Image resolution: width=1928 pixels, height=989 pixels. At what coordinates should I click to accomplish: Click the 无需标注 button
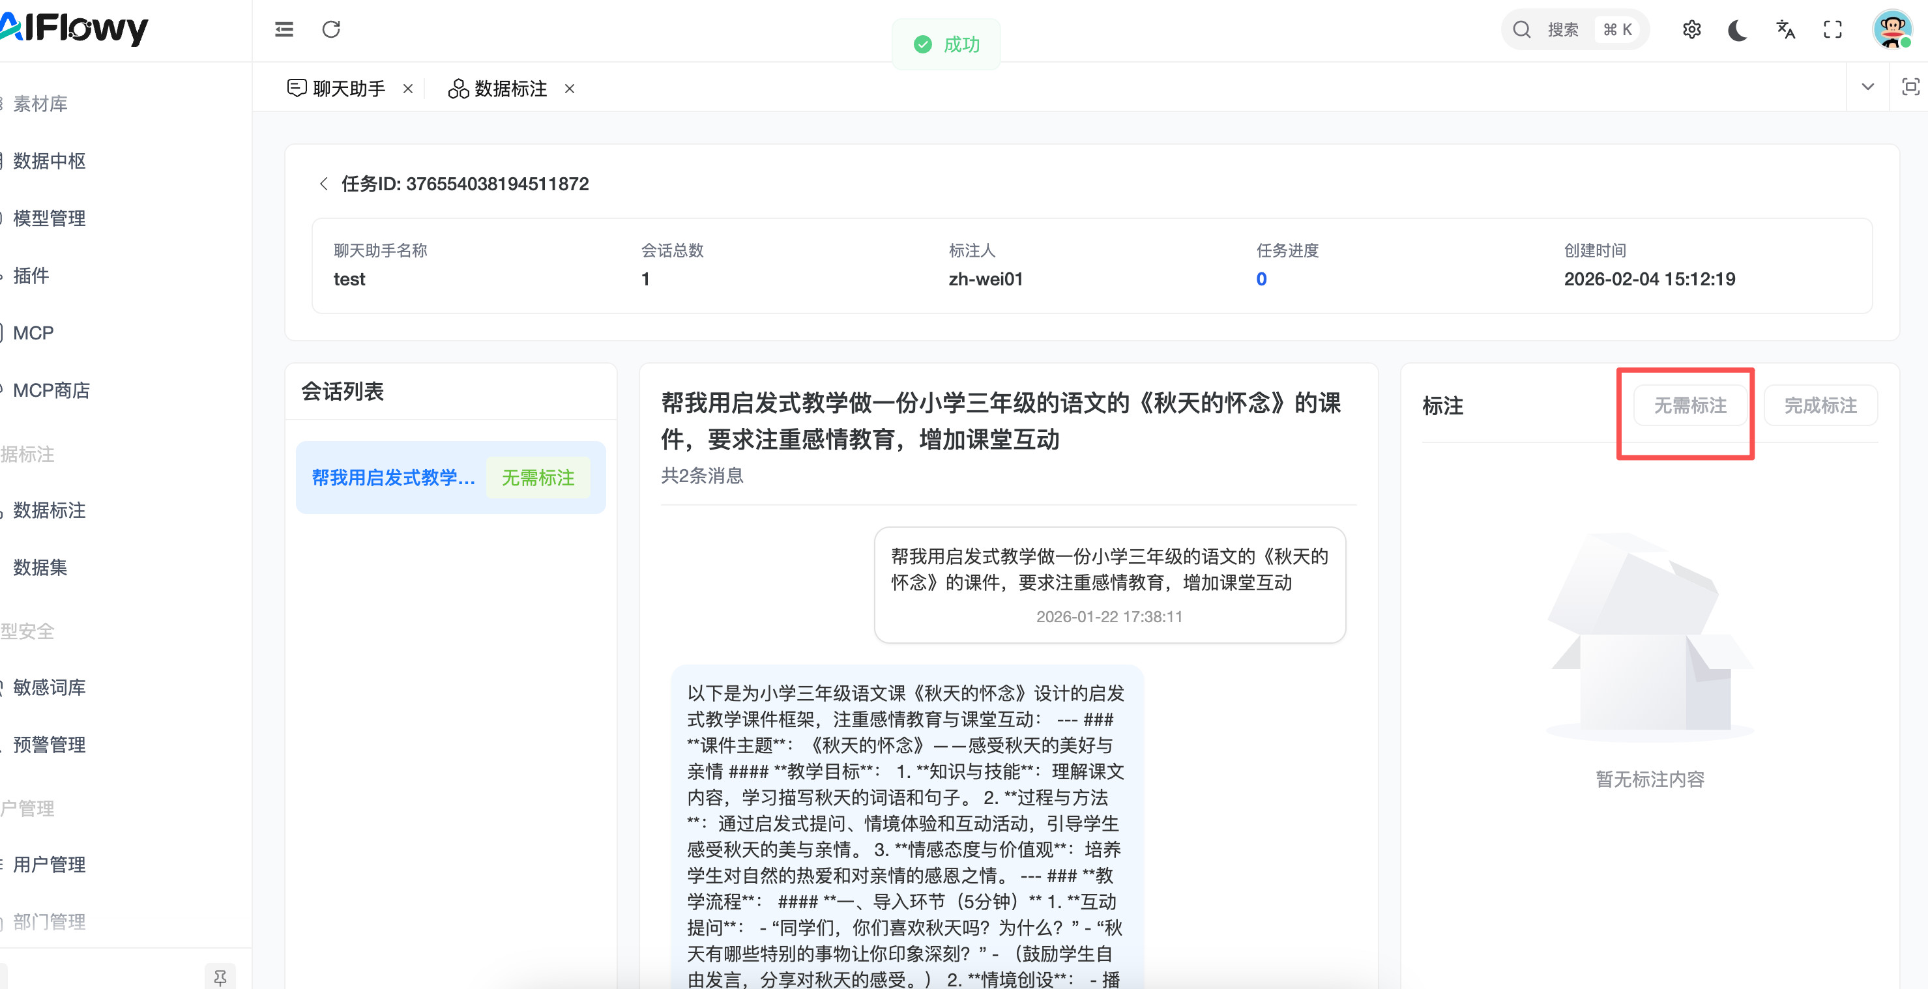point(1689,405)
